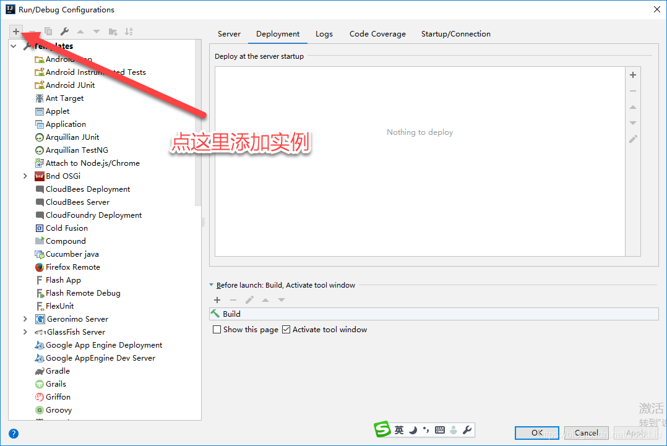Select Cold Fusion template
This screenshot has height=446, width=667.
point(61,228)
